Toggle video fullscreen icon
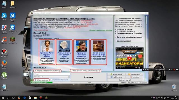Viewport: 179px width, 100px height. (142, 68)
